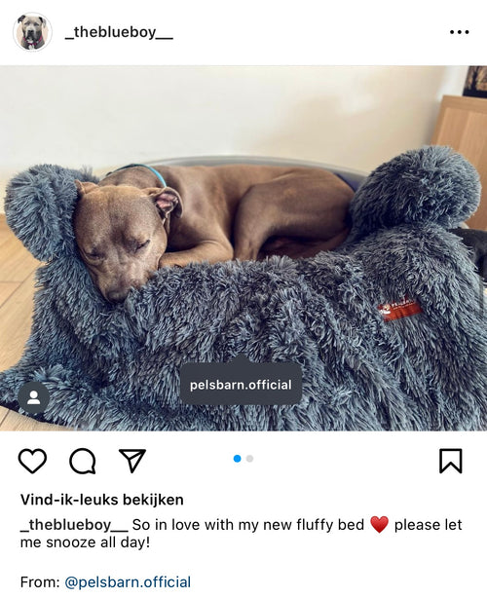Share the post with the paper plane icon
Image resolution: width=487 pixels, height=598 pixels.
[132, 461]
